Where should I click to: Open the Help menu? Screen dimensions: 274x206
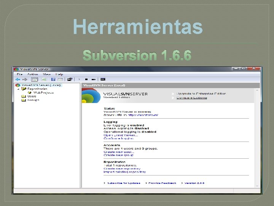59,74
